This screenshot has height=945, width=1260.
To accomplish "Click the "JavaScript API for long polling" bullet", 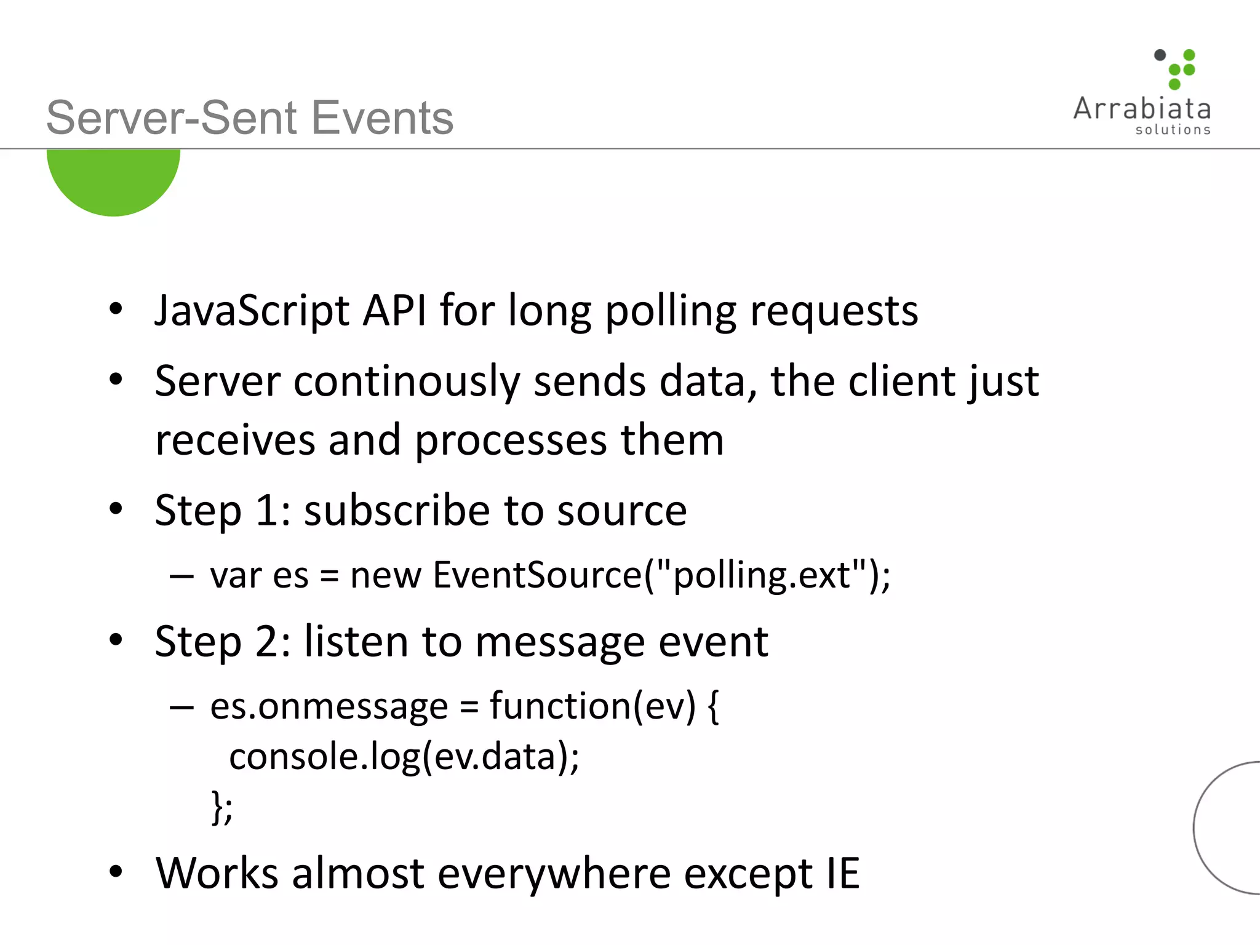I will (x=536, y=310).
